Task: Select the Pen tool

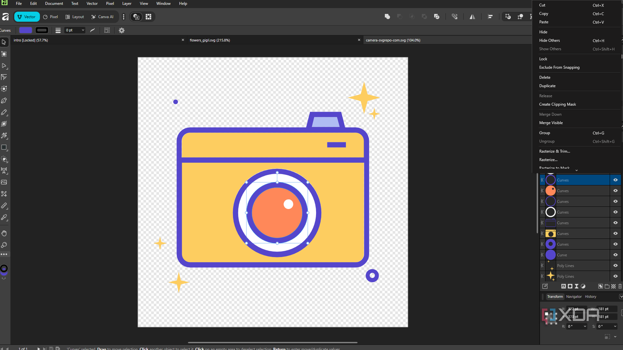Action: click(x=4, y=101)
